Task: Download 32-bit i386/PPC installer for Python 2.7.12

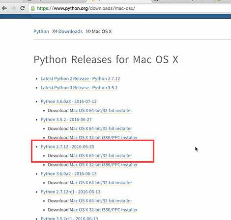Action: 104,165
